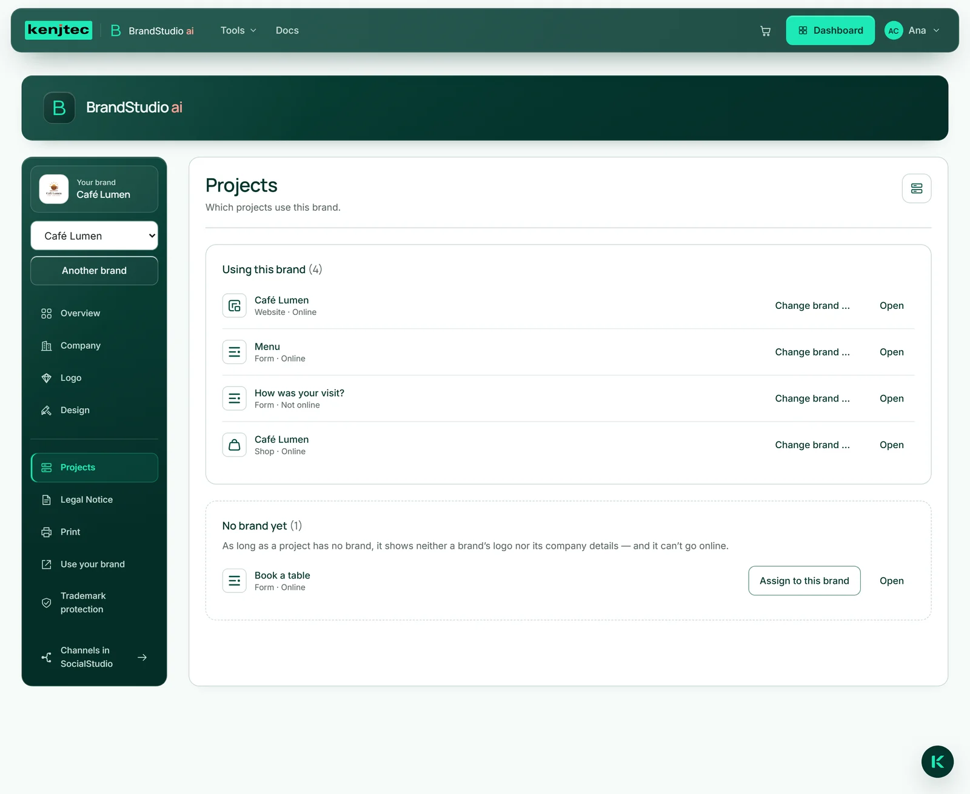
Task: Click the Café Lumen website project icon
Action: (x=234, y=306)
